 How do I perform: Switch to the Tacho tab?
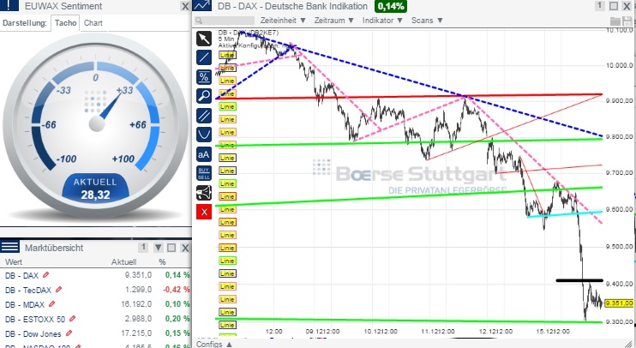point(65,23)
